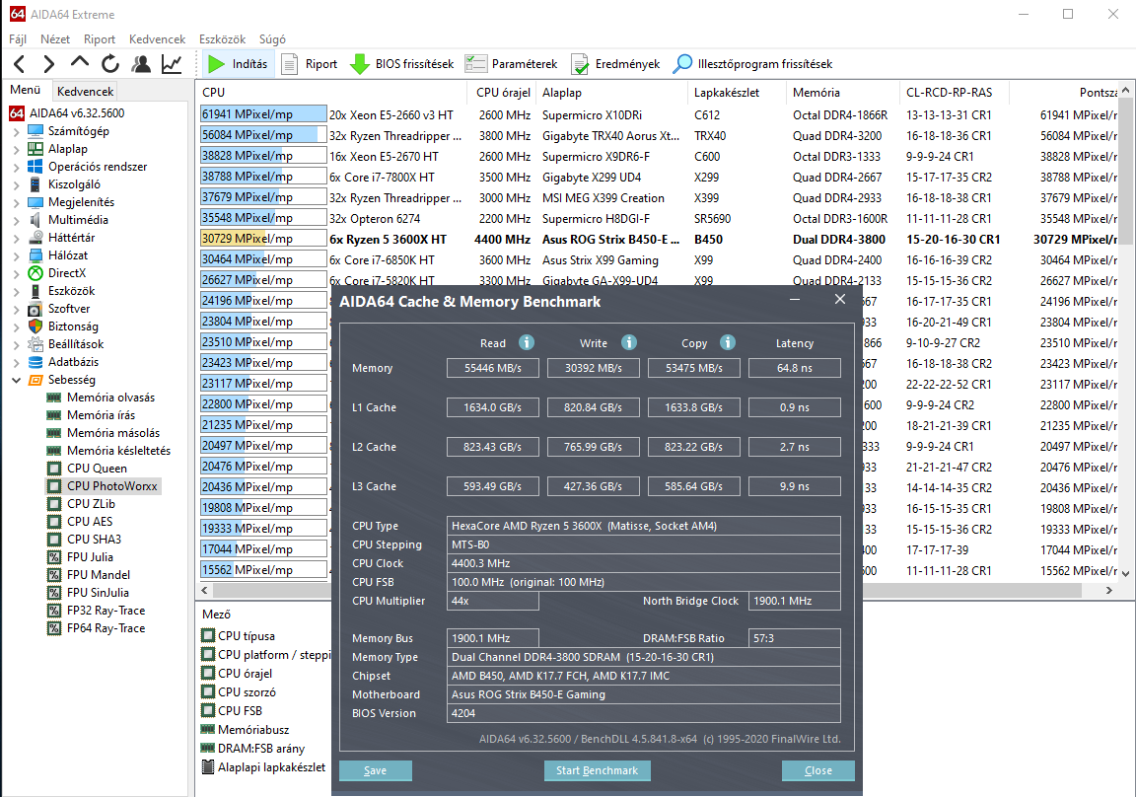Click BIOS frissítések toolbar item
This screenshot has height=797, width=1136.
(402, 64)
